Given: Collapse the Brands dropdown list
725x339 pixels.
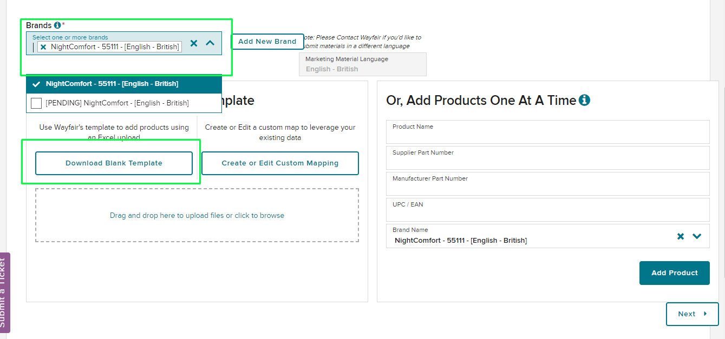Looking at the screenshot, I should tap(210, 43).
